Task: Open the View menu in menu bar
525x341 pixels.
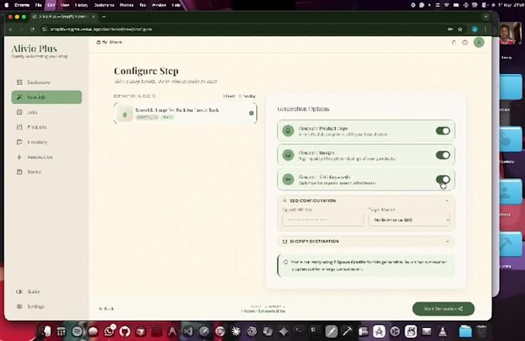Action: pos(65,5)
